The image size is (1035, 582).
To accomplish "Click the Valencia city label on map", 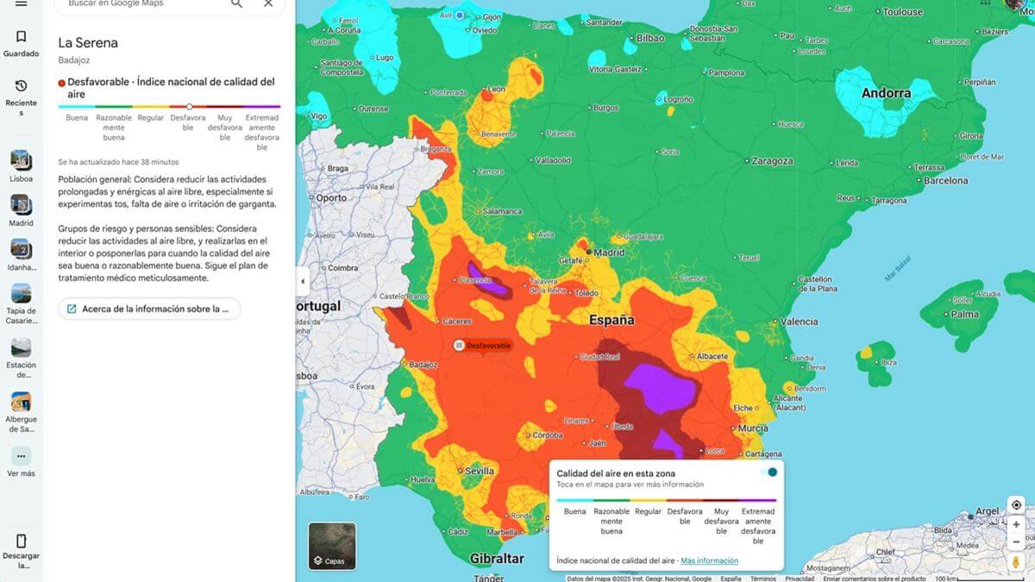I will [x=800, y=322].
